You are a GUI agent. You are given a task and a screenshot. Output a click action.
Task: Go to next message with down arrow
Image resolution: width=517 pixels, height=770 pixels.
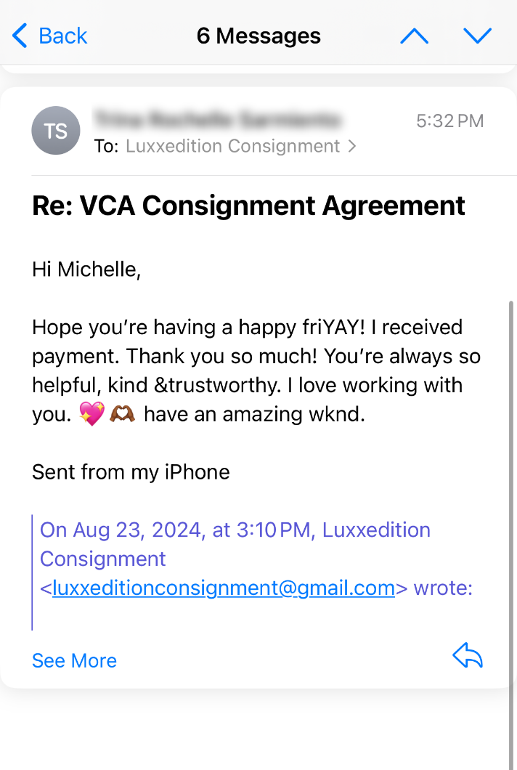click(477, 36)
